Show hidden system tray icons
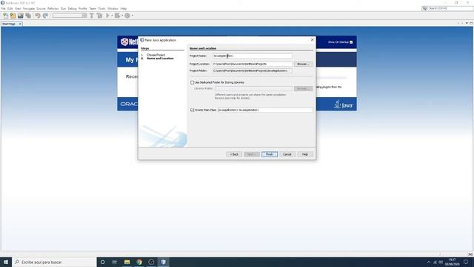The width and height of the screenshot is (474, 267). (428, 262)
